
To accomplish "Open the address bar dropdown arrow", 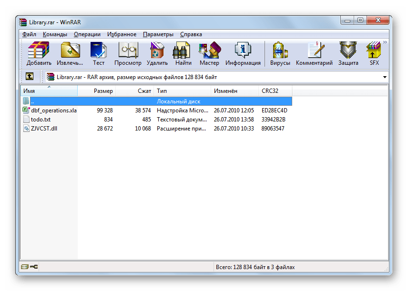I will [385, 77].
